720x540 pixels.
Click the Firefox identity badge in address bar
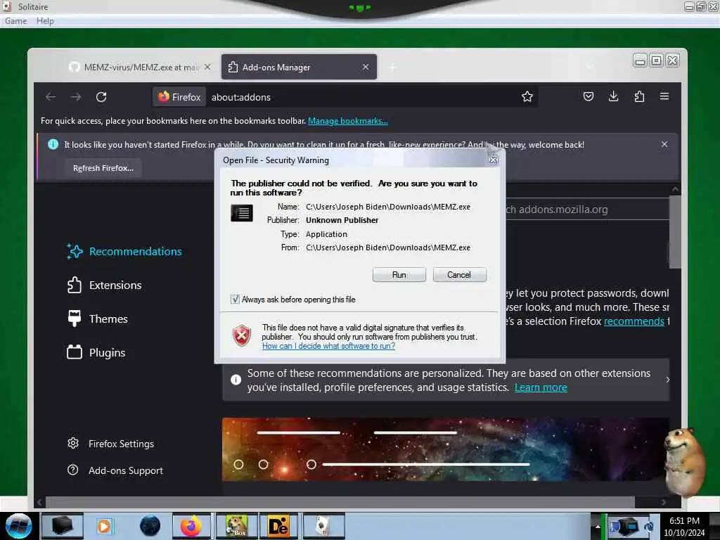click(179, 97)
